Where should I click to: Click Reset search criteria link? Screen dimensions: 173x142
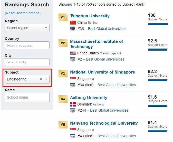pos(23,13)
